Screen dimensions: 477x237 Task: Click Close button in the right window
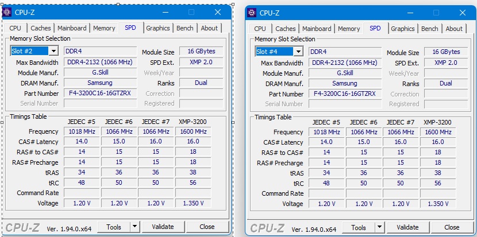click(x=452, y=228)
